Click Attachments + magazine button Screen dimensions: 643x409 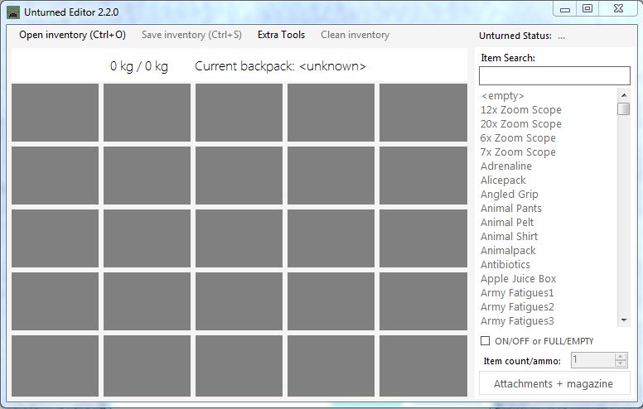point(554,383)
